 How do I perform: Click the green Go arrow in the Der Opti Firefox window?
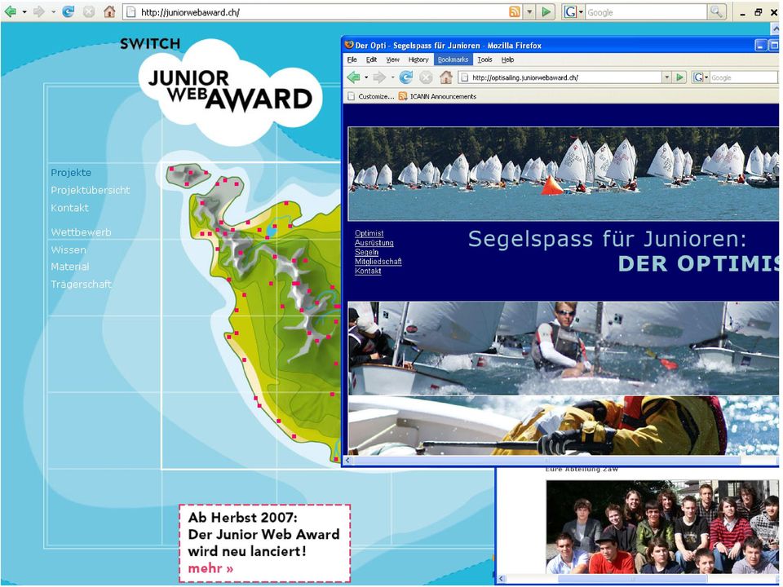(679, 77)
